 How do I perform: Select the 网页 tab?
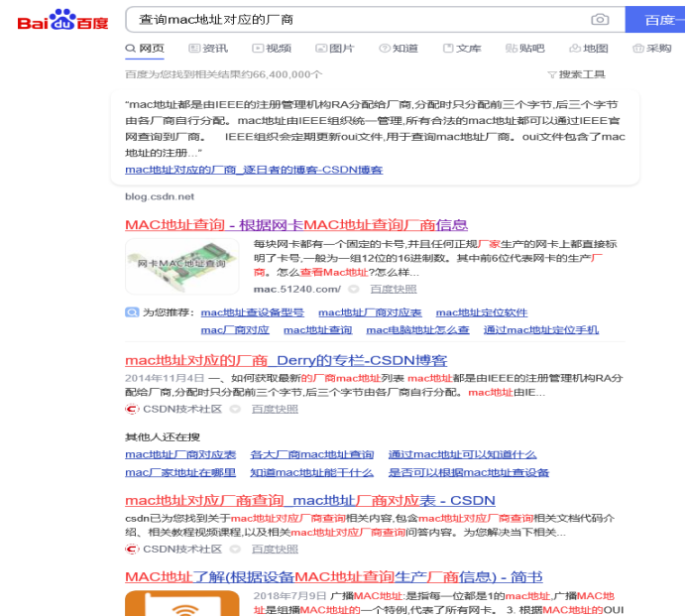[x=145, y=49]
